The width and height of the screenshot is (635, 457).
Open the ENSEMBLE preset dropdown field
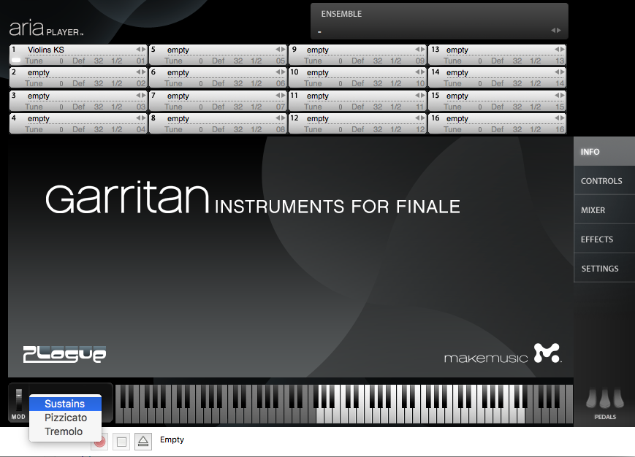tap(439, 31)
